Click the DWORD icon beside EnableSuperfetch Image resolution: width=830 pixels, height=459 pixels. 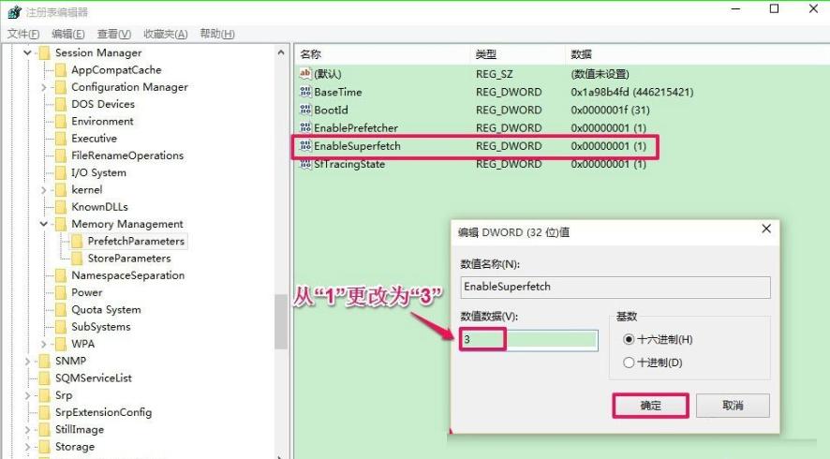[305, 146]
